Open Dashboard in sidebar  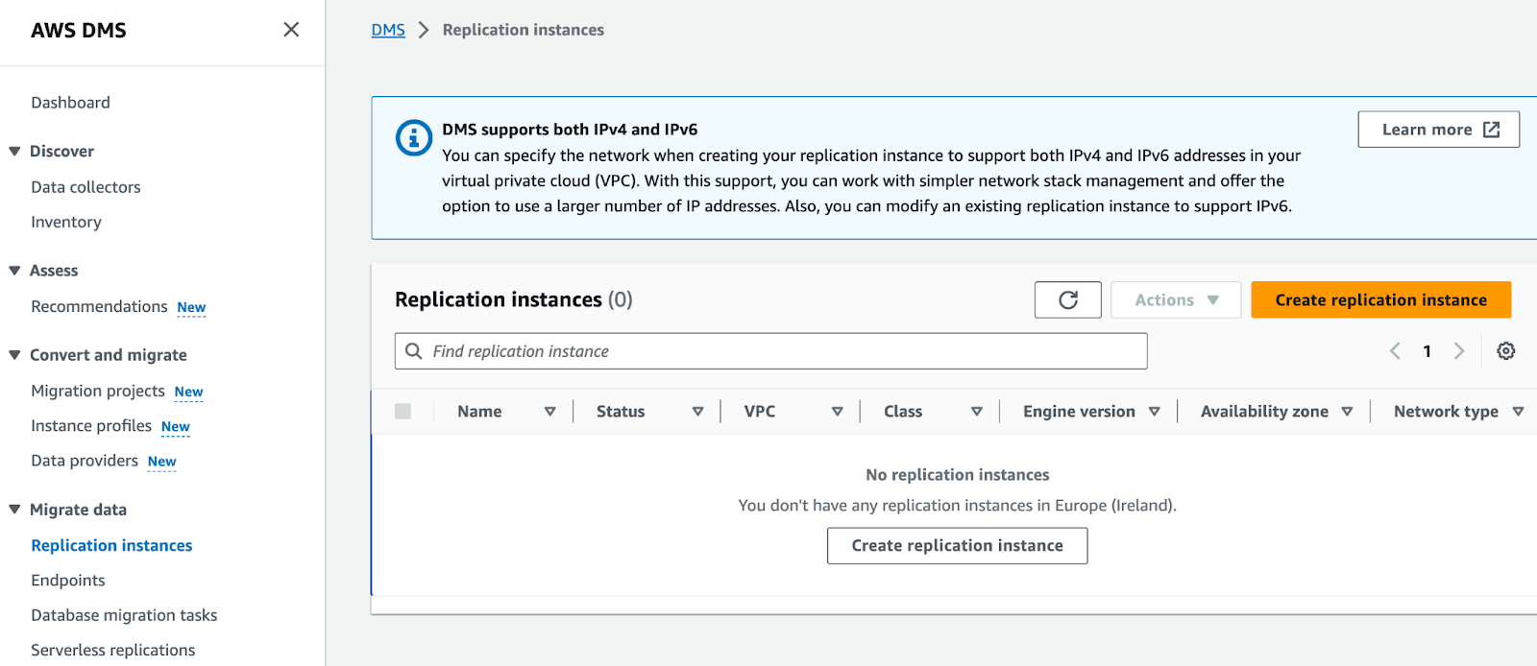point(70,103)
